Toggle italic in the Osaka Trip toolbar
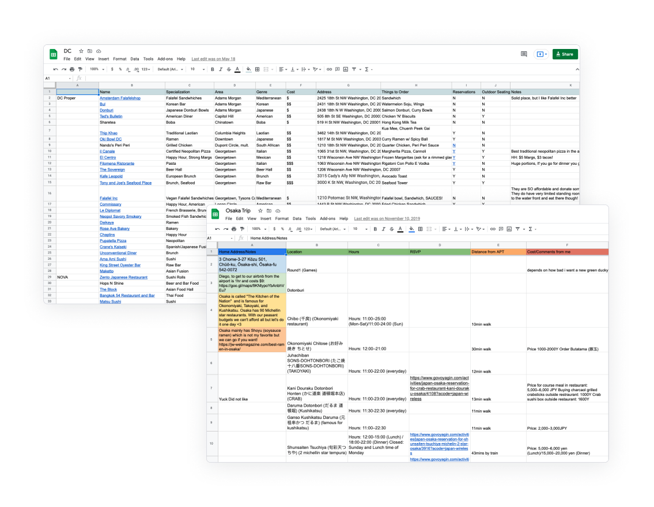Screen dimensions: 654x507 383,229
